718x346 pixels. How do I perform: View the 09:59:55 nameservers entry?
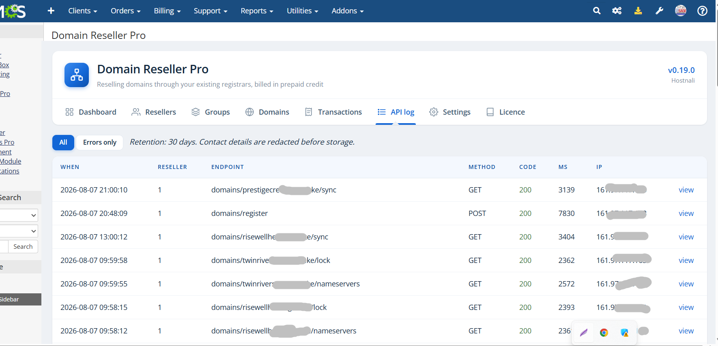point(686,284)
